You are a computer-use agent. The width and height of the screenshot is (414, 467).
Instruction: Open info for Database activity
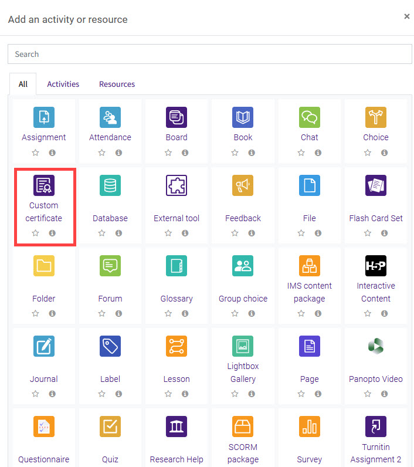click(119, 233)
